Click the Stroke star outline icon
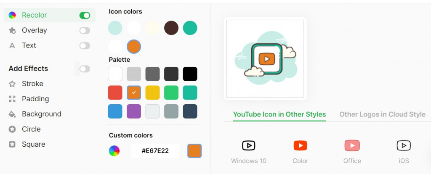431x174 pixels. 12,84
